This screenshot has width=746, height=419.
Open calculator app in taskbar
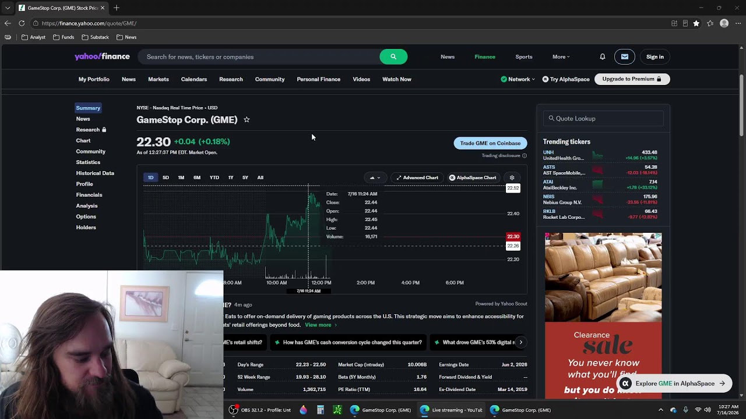point(320,410)
